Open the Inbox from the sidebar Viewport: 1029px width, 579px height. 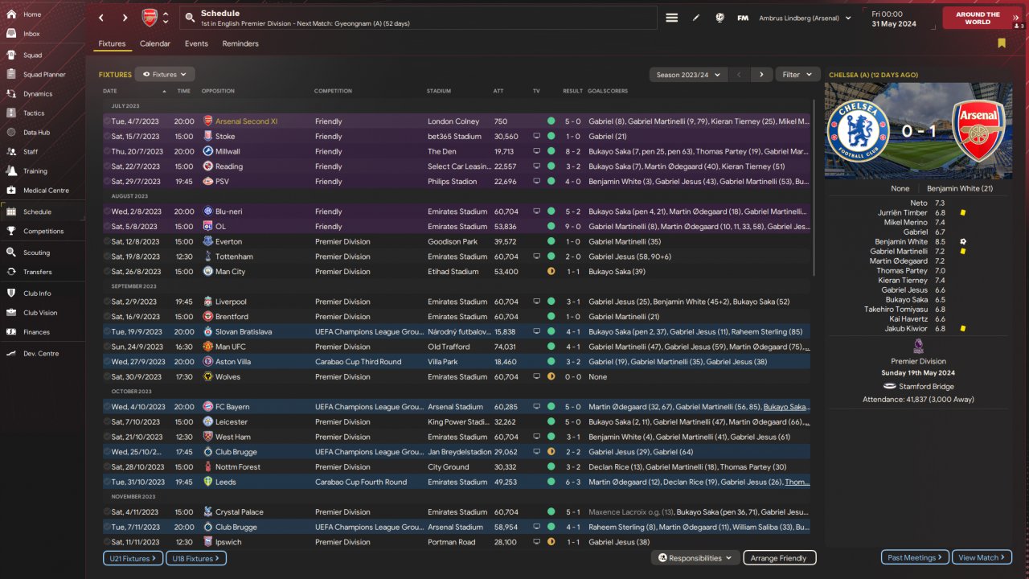point(12,34)
